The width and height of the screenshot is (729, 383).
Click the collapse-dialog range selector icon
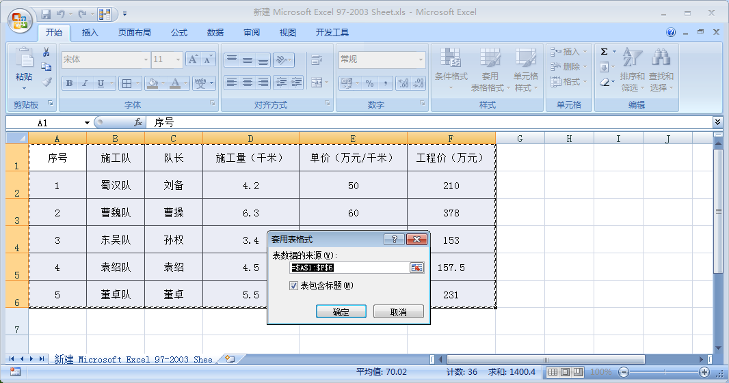pyautogui.click(x=416, y=268)
